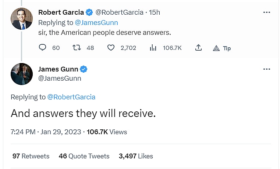The height and width of the screenshot is (169, 280).
Task: Open view analytics icon showing 106.7K
Action: pos(153,48)
